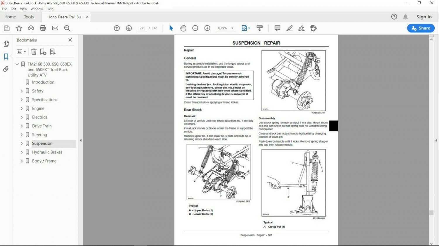
Task: Select the Suspension bookmark entry
Action: point(42,143)
